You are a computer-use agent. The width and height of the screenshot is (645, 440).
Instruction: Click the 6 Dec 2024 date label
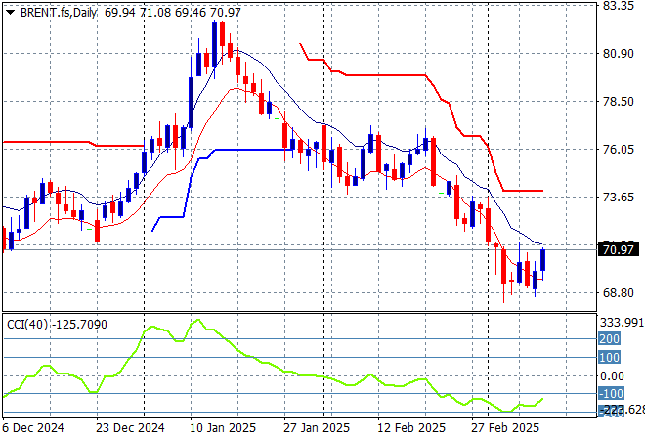[x=35, y=428]
